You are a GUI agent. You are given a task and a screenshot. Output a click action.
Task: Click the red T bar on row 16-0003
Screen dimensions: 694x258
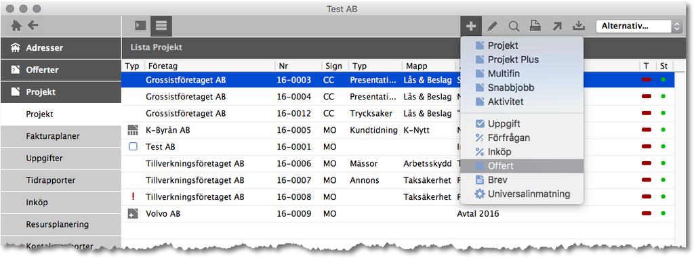[646, 80]
